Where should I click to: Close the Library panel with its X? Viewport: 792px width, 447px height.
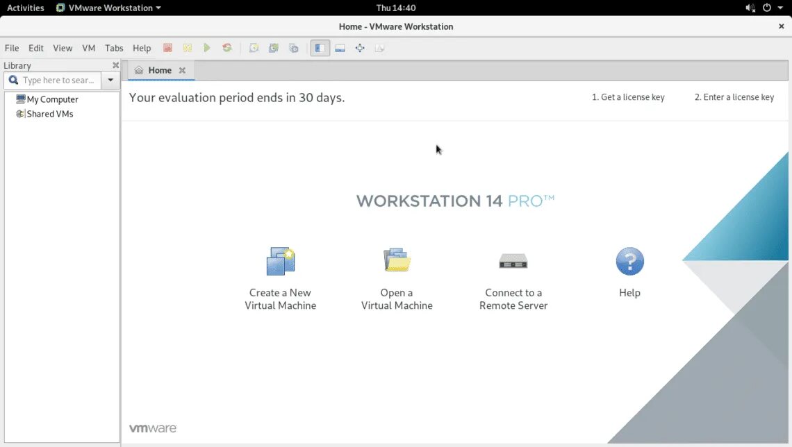click(115, 65)
